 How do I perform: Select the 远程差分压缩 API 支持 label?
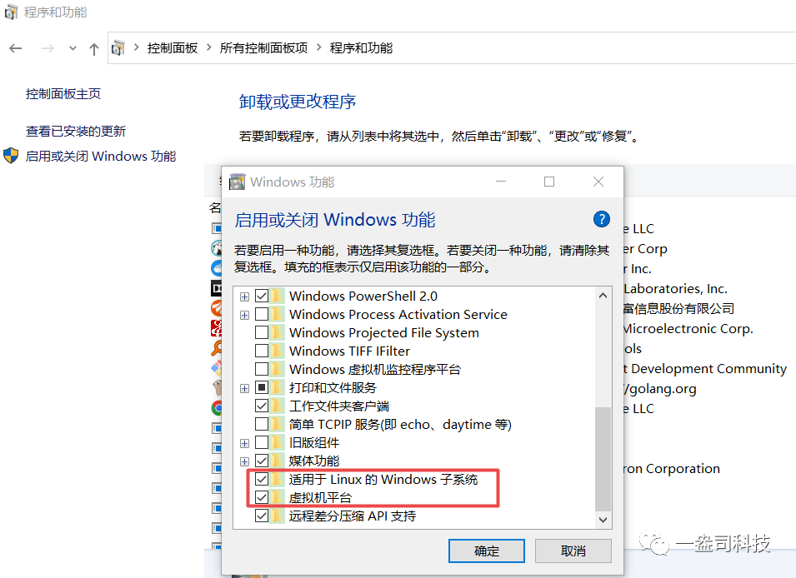click(x=353, y=516)
